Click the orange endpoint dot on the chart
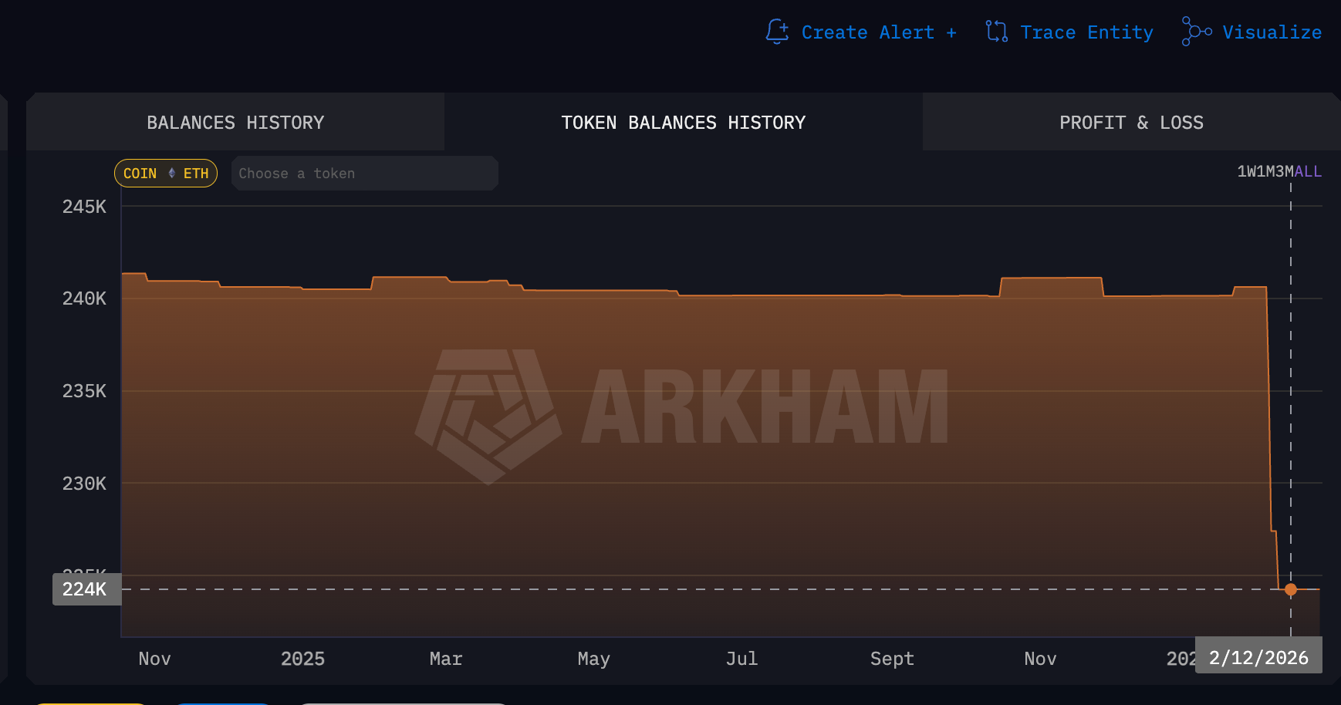This screenshot has height=705, width=1341. pyautogui.click(x=1291, y=590)
